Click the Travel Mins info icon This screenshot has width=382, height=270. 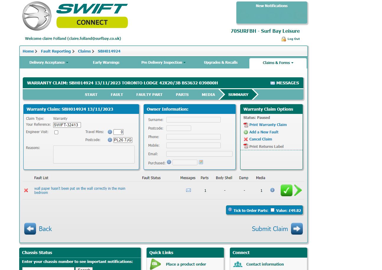coord(110,132)
